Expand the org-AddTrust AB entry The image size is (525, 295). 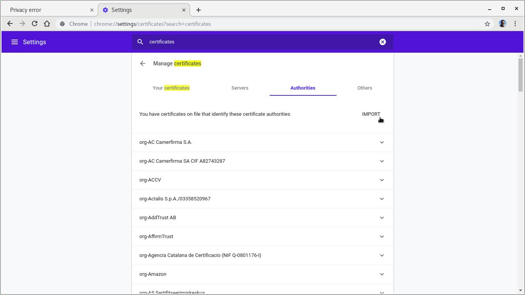tap(382, 218)
